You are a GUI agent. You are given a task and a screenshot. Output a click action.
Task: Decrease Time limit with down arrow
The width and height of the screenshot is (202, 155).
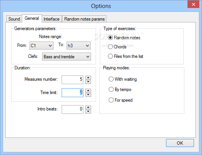(x=88, y=95)
